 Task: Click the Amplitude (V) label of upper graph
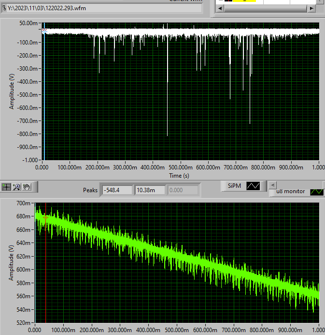12,91
